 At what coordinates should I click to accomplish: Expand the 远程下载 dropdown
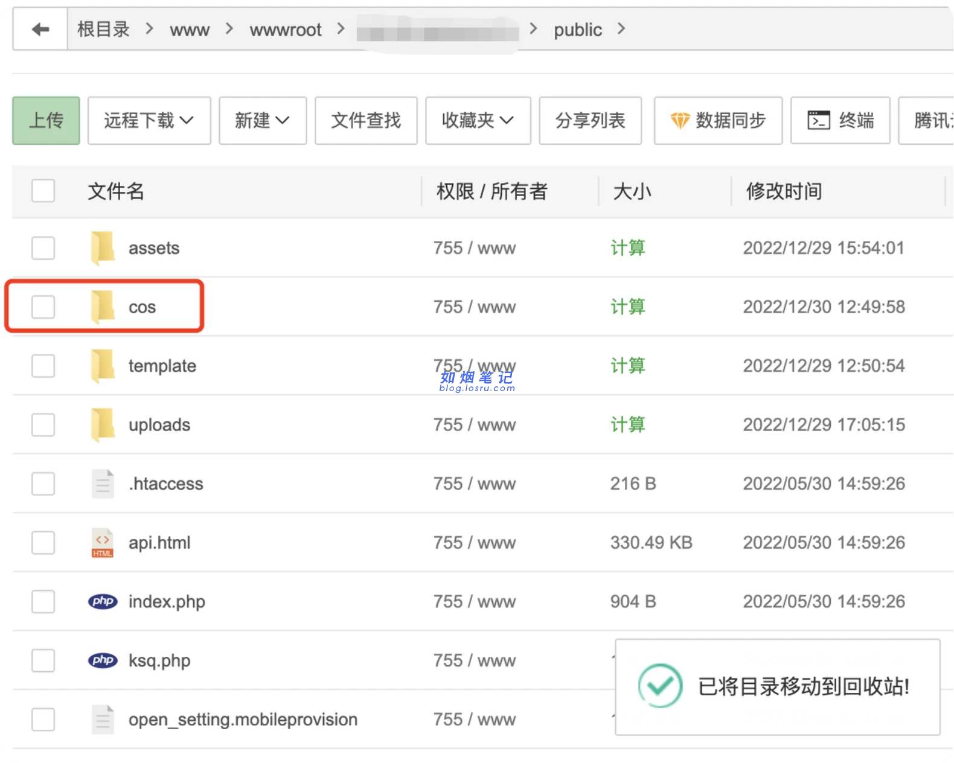149,121
